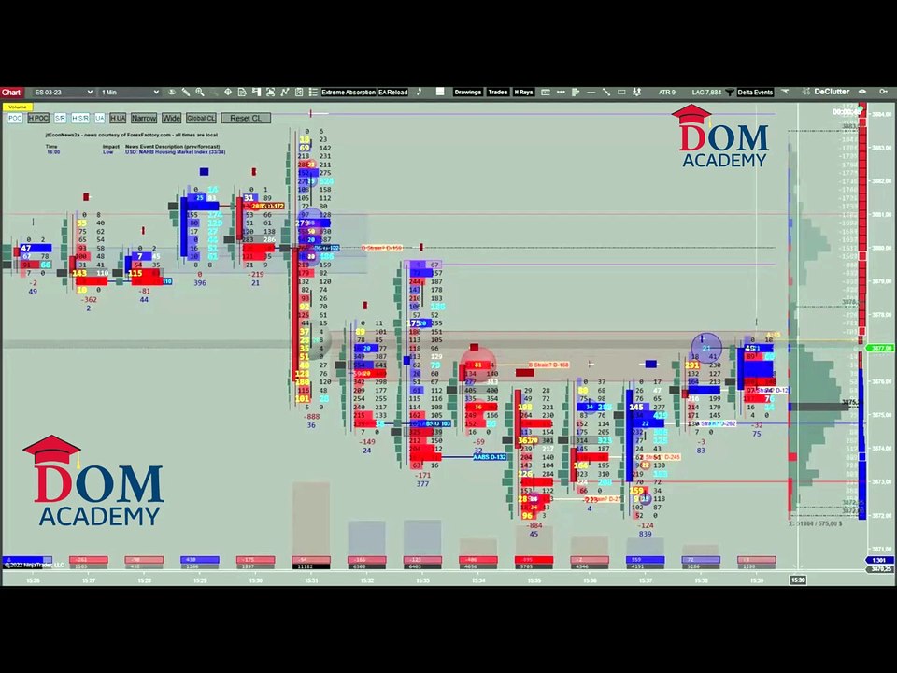897x673 pixels.
Task: Select the diagonal line drawing tool
Action: [605, 93]
